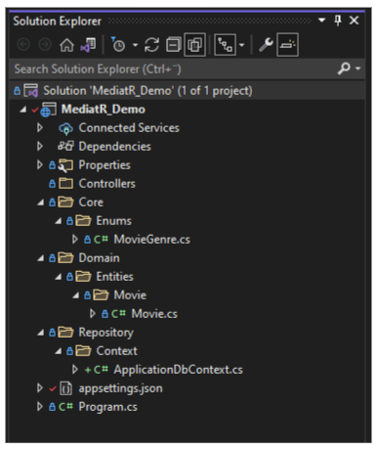
Task: Open the Window Position dropdown in the title bar
Action: tap(321, 21)
